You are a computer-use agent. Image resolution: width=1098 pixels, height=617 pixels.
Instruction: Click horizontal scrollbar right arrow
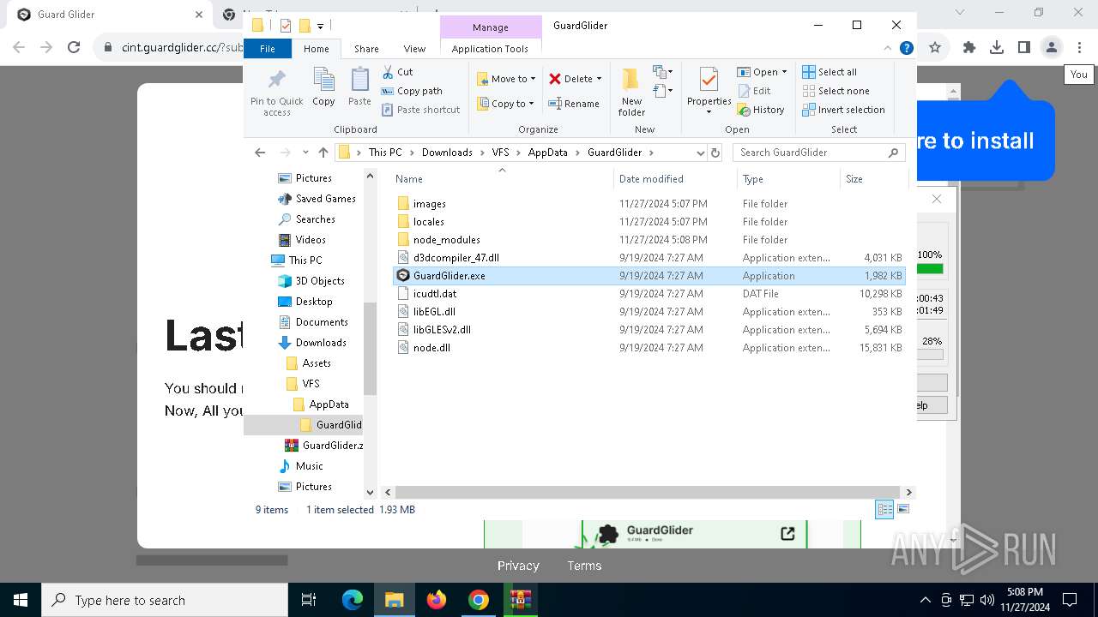[x=909, y=492]
